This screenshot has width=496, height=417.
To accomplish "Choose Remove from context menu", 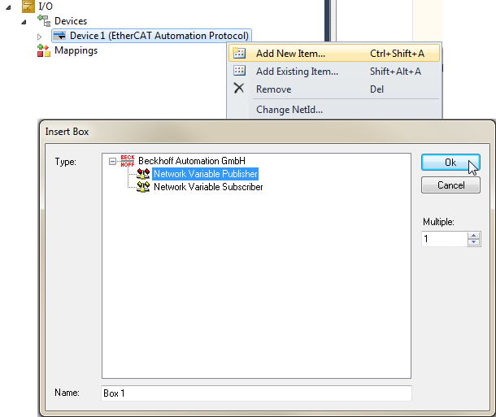I will pyautogui.click(x=334, y=89).
